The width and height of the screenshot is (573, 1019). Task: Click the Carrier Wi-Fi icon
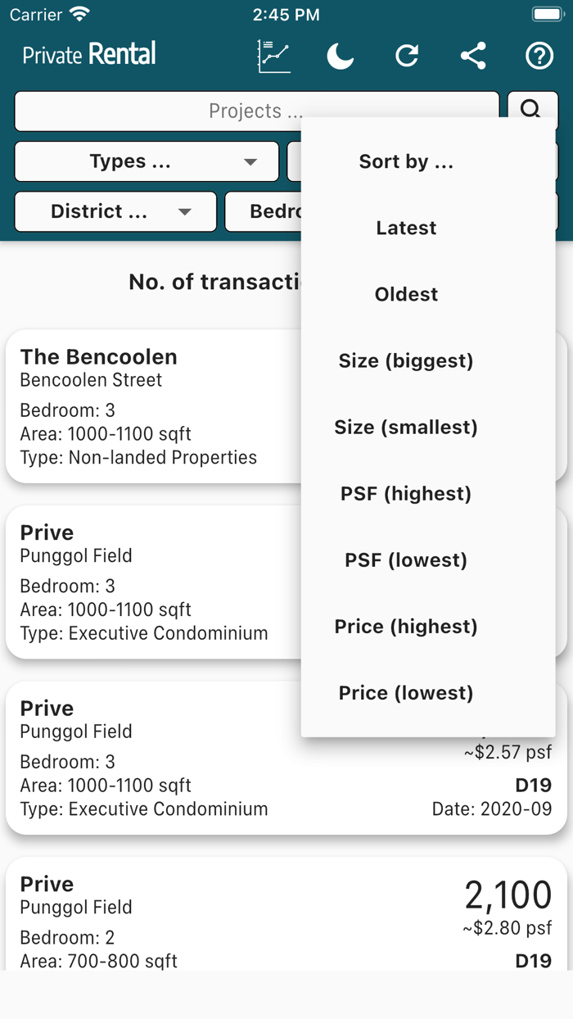coord(79,14)
